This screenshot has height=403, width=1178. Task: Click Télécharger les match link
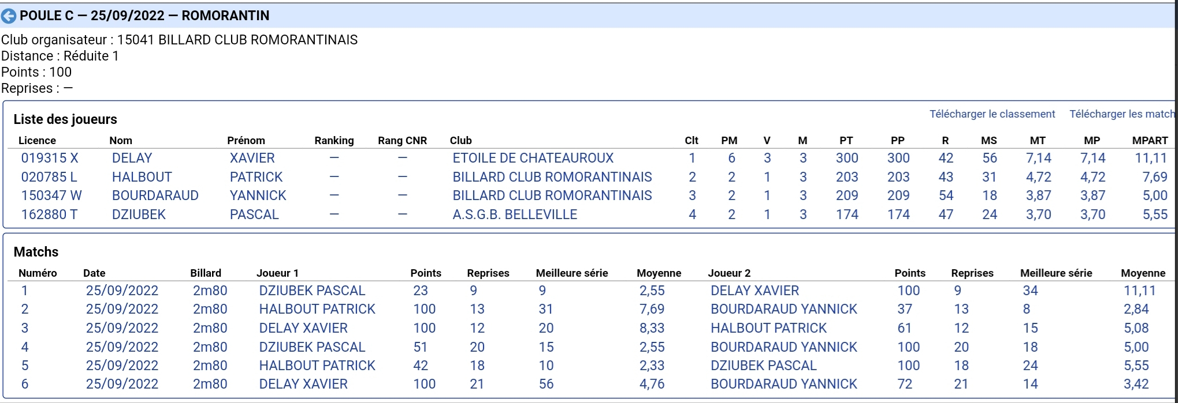[x=1122, y=114]
